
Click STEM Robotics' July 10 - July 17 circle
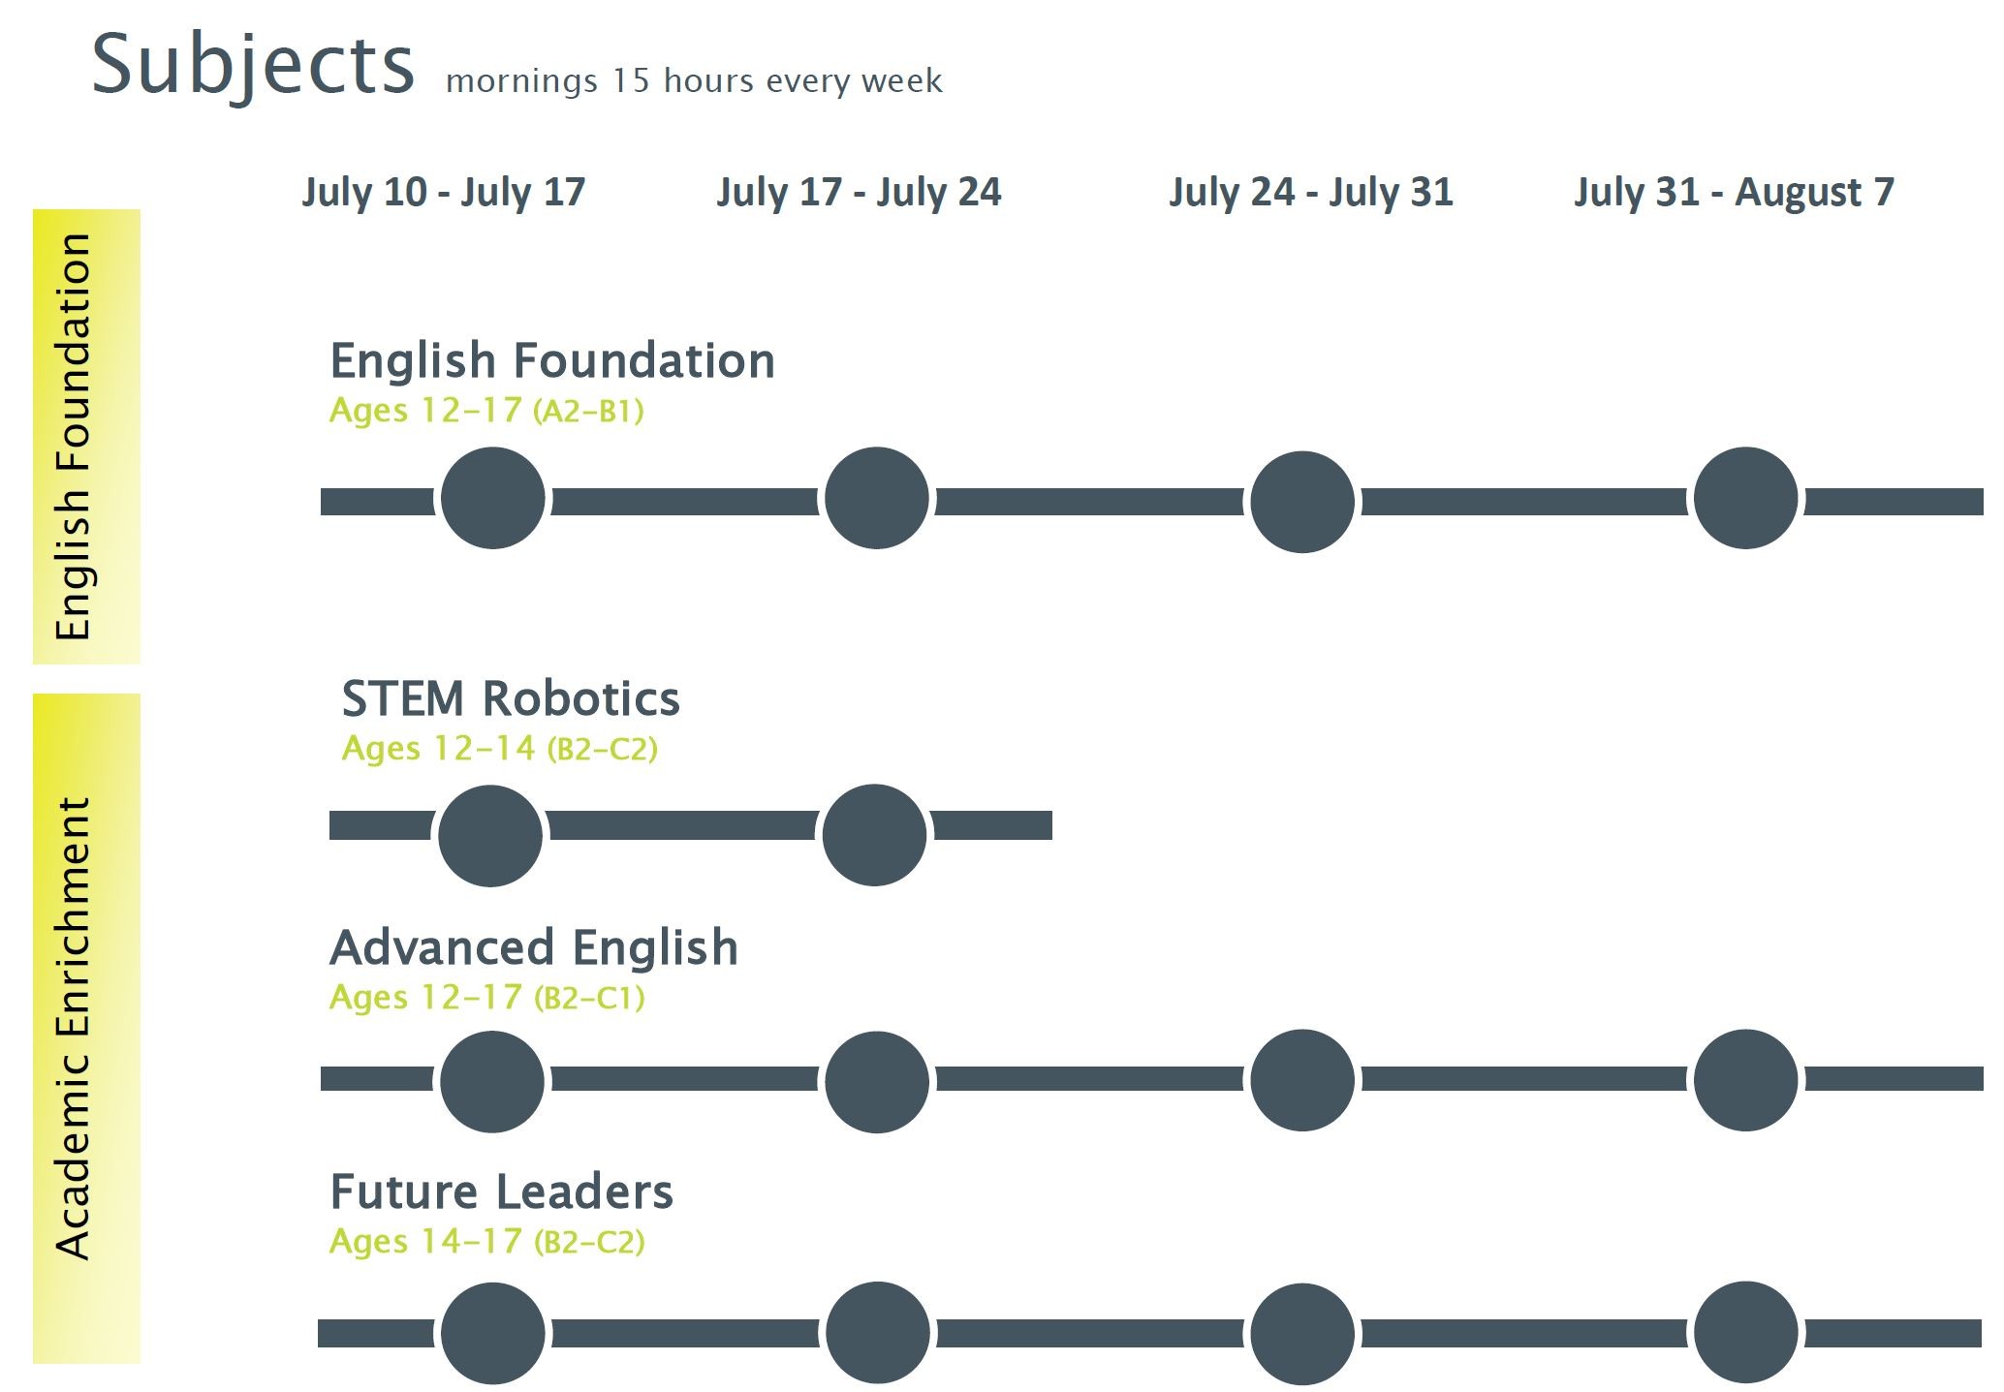pos(490,835)
